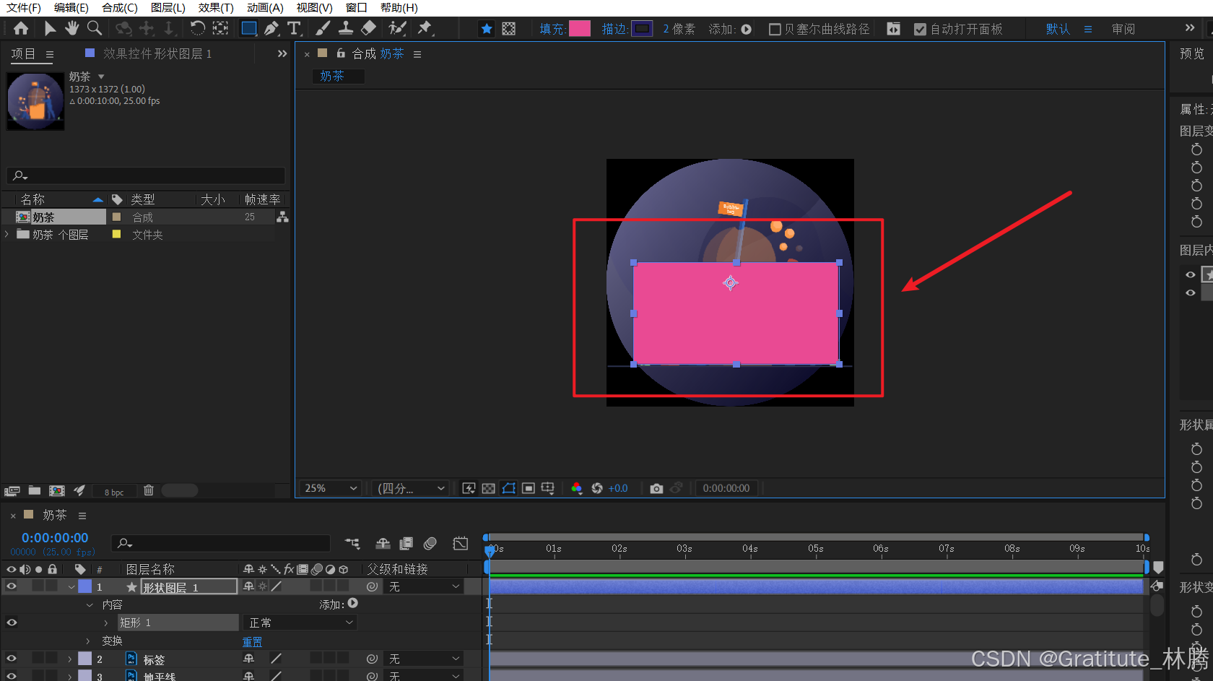The height and width of the screenshot is (681, 1213).
Task: Open the graph editor icon in timeline
Action: click(x=461, y=543)
